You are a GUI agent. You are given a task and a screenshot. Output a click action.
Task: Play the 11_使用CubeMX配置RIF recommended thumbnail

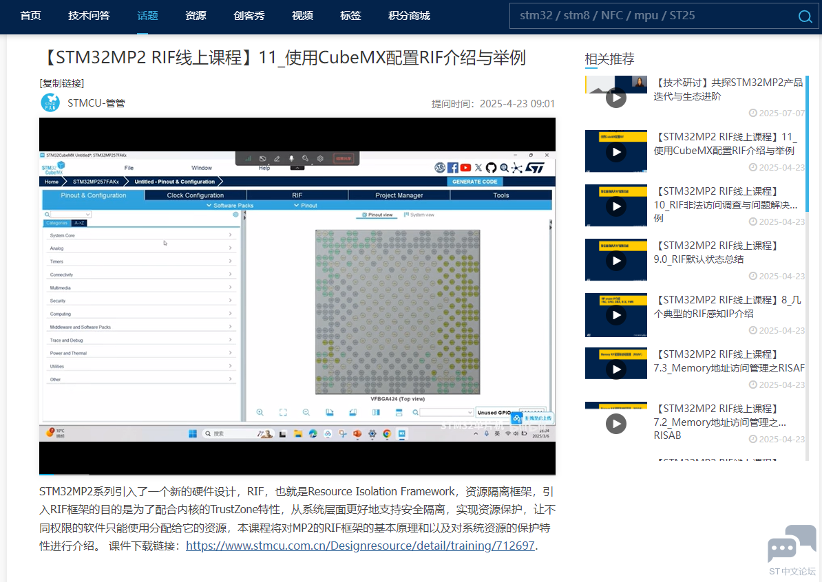[x=616, y=152]
